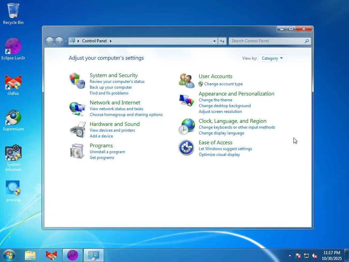349x262 pixels.
Task: Open the View by Category dropdown
Action: click(272, 58)
